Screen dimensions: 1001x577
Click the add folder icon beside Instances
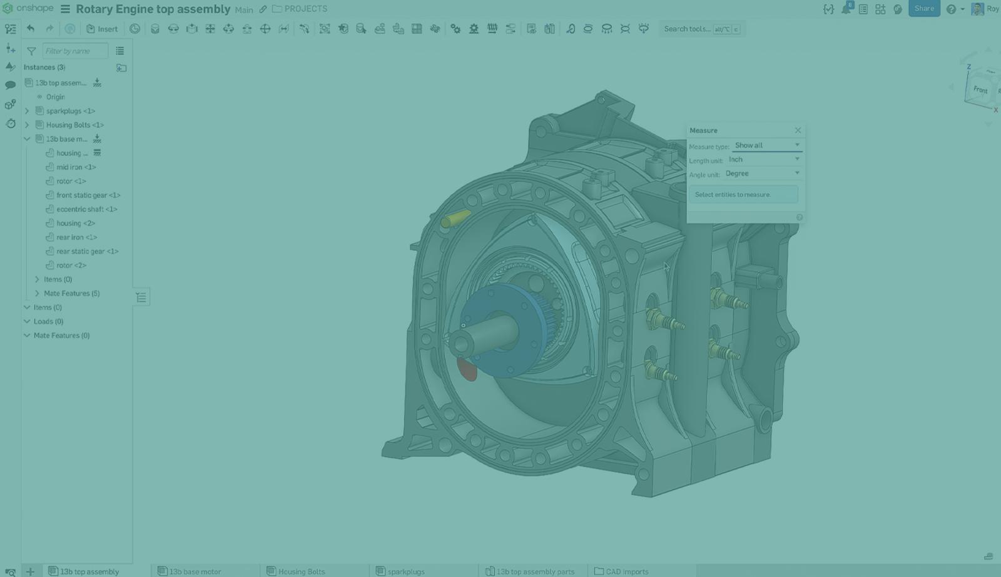click(121, 68)
